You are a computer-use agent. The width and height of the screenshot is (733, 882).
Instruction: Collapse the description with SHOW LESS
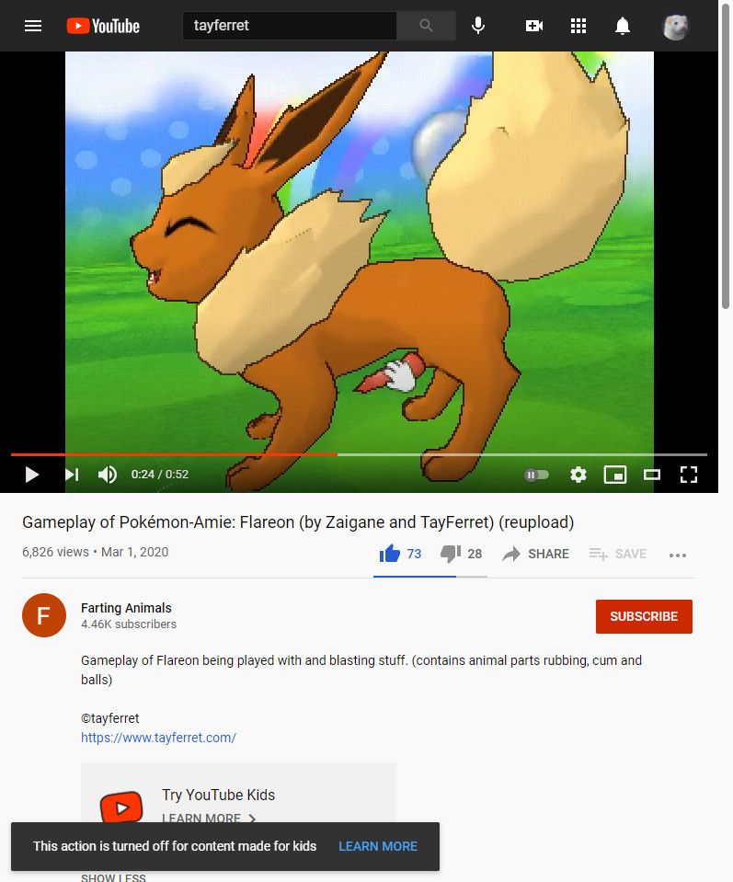tap(113, 877)
